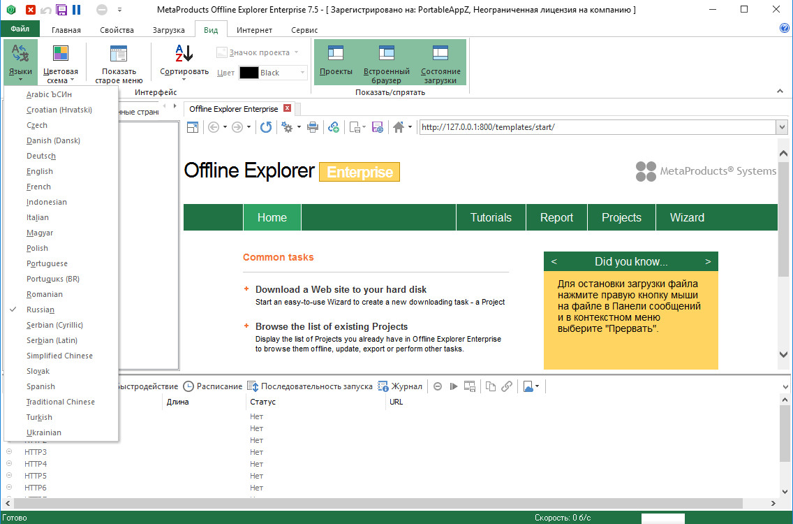Expand the Сортировать dropdown
The image size is (793, 524).
coord(184,63)
